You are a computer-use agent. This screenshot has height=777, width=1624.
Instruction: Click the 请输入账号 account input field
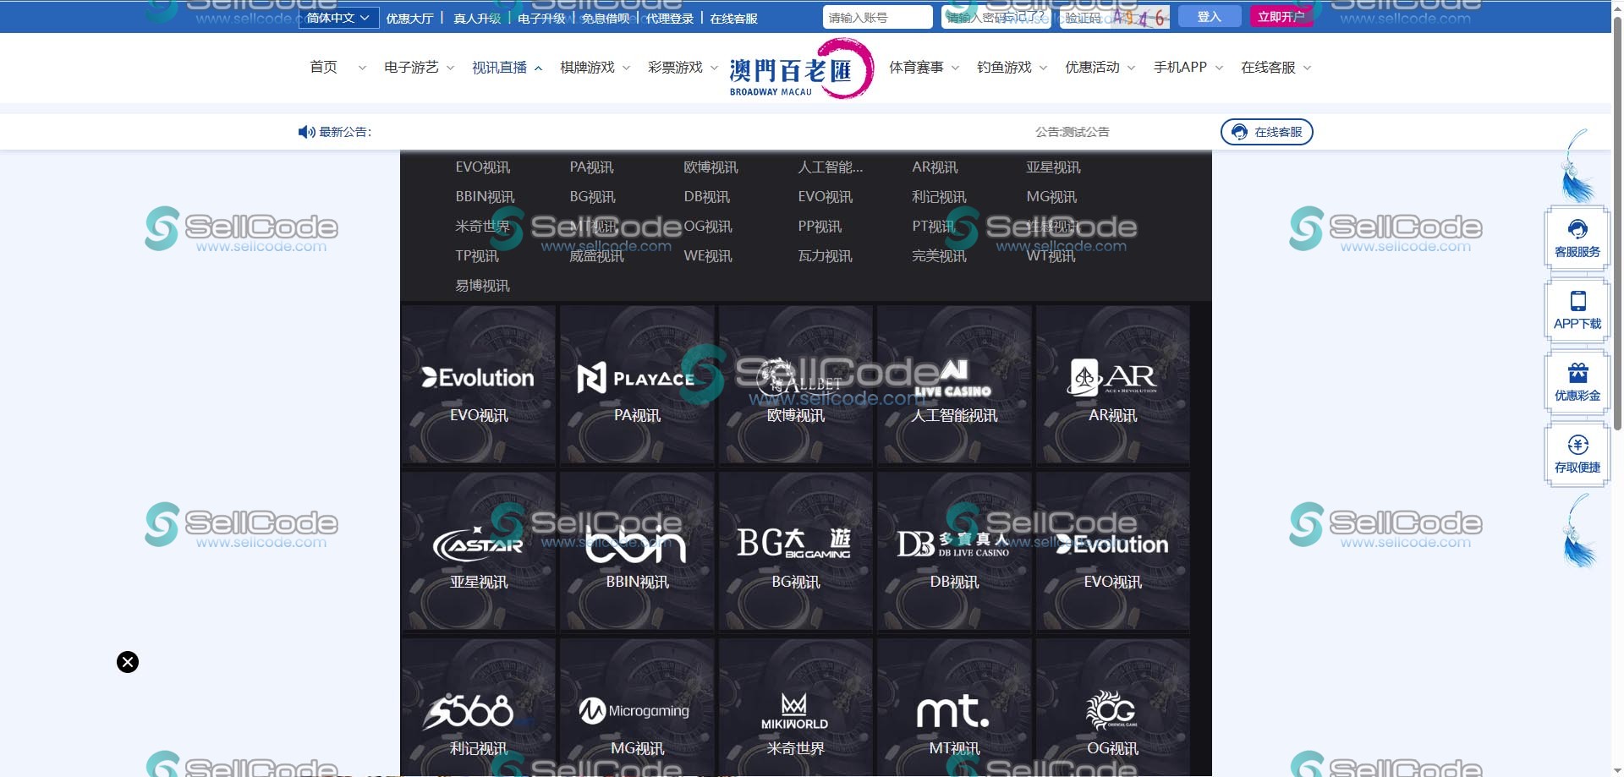[876, 17]
